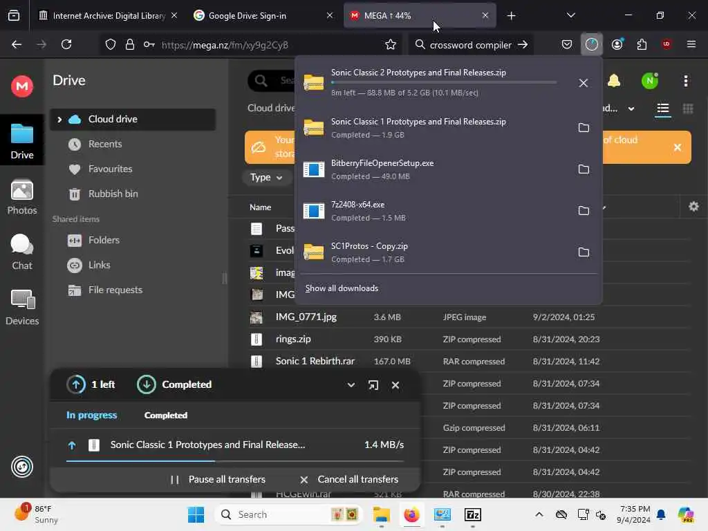Screen dimensions: 708x531
Task: Open folder for BitberryFileOpenerSetup.exe download
Action: click(584, 169)
